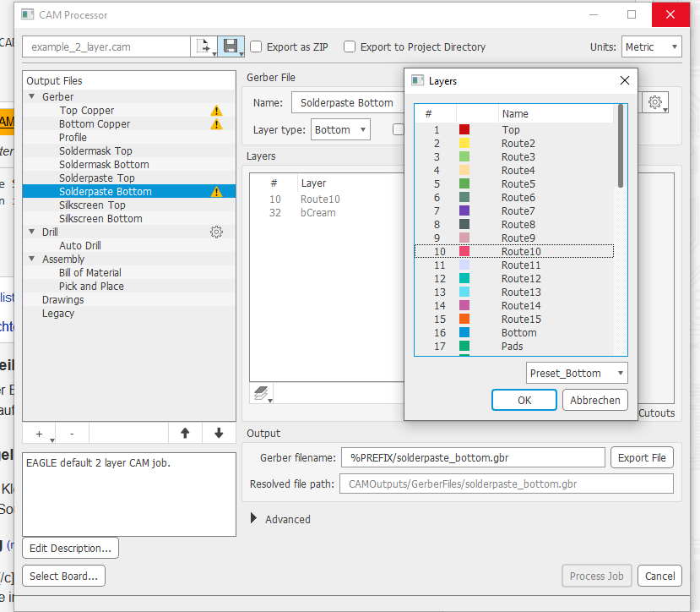This screenshot has height=612, width=700.
Task: Click the red Top layer color swatch
Action: [464, 129]
